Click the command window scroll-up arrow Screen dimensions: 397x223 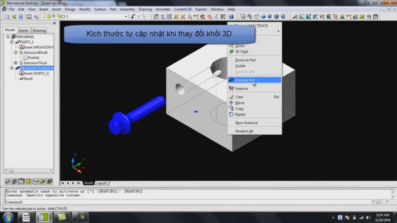coord(394,192)
